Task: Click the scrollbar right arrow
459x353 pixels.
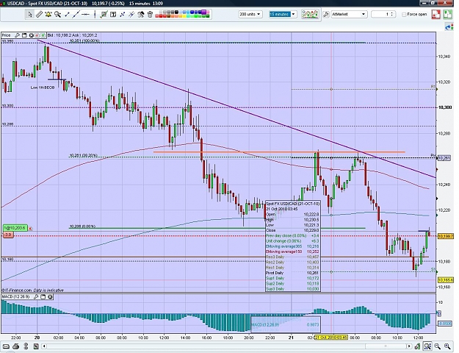Action: coord(410,346)
